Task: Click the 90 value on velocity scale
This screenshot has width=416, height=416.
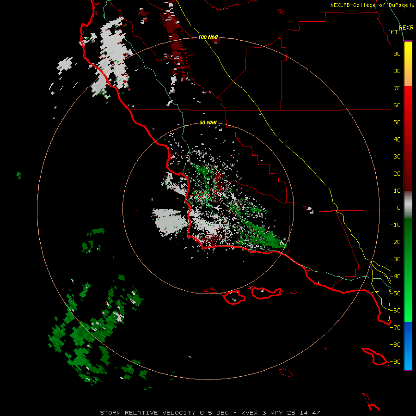Action: 397,54
